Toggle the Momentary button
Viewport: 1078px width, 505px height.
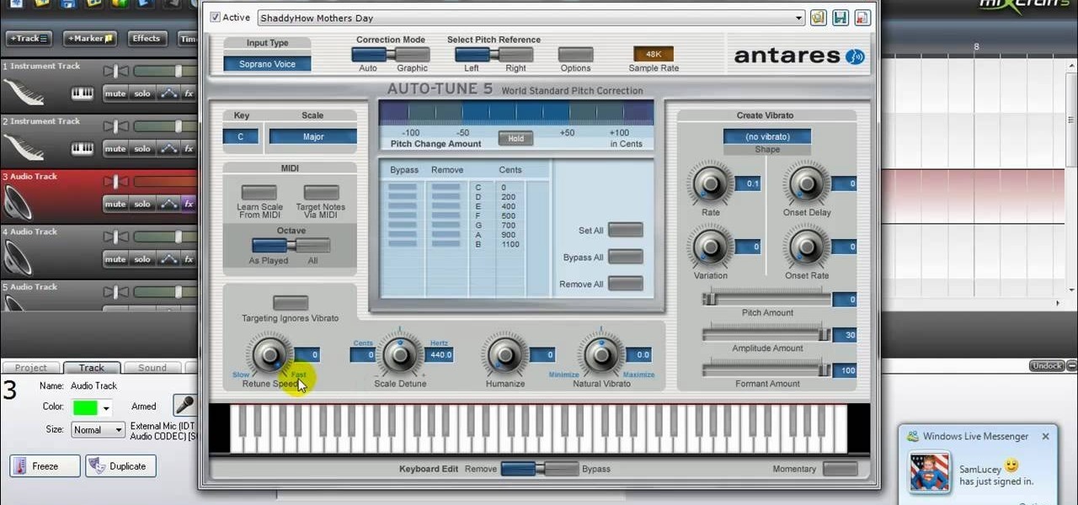tap(840, 469)
